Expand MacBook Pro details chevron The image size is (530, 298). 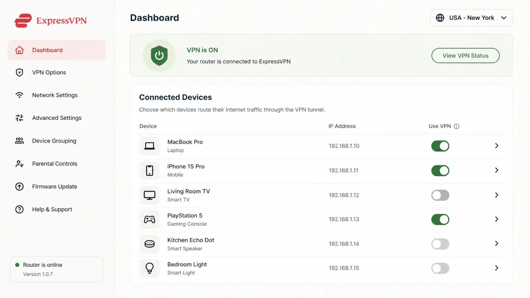(496, 146)
